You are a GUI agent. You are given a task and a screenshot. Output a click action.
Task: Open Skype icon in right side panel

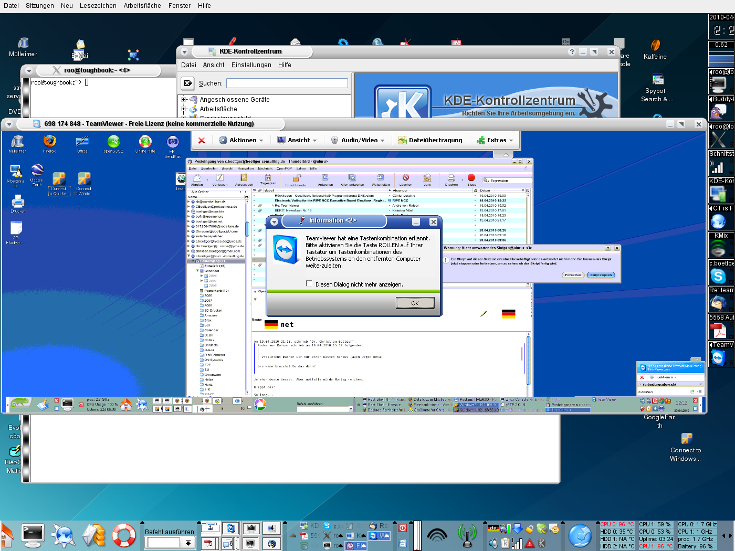(x=718, y=275)
